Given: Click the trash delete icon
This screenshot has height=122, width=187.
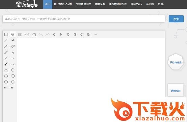Looking at the screenshot, I should [20, 34].
